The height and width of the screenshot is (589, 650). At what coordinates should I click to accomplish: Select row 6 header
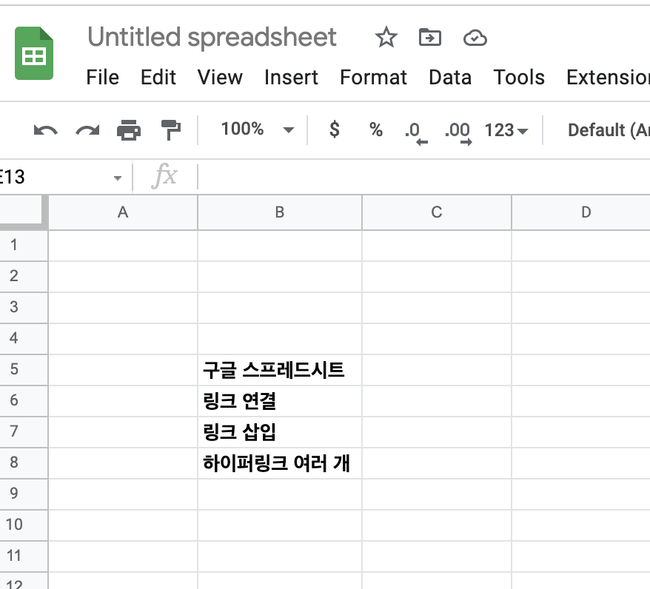pos(24,400)
